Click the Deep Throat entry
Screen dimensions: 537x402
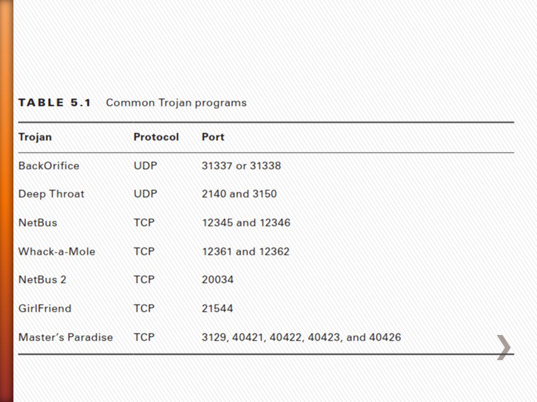click(x=51, y=194)
